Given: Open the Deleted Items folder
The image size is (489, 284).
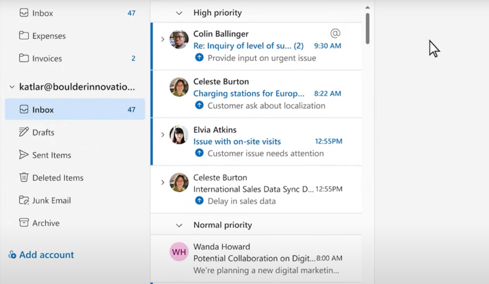Looking at the screenshot, I should (x=75, y=178).
